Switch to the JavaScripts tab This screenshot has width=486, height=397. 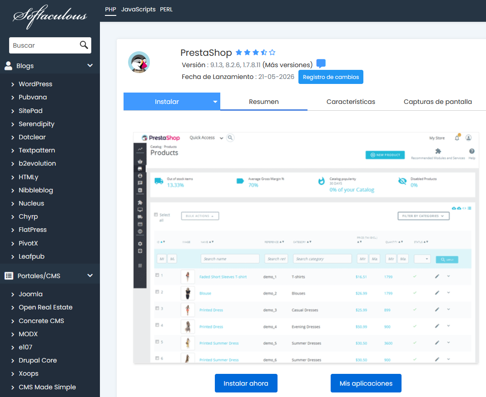[138, 9]
